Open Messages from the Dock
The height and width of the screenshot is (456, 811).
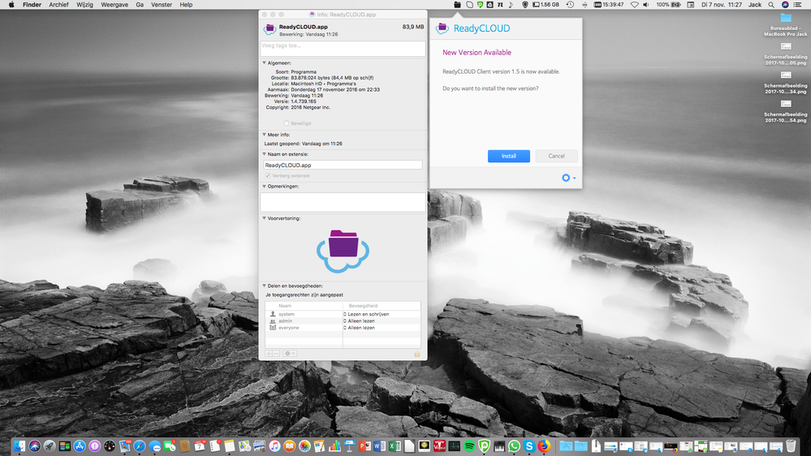pos(154,445)
